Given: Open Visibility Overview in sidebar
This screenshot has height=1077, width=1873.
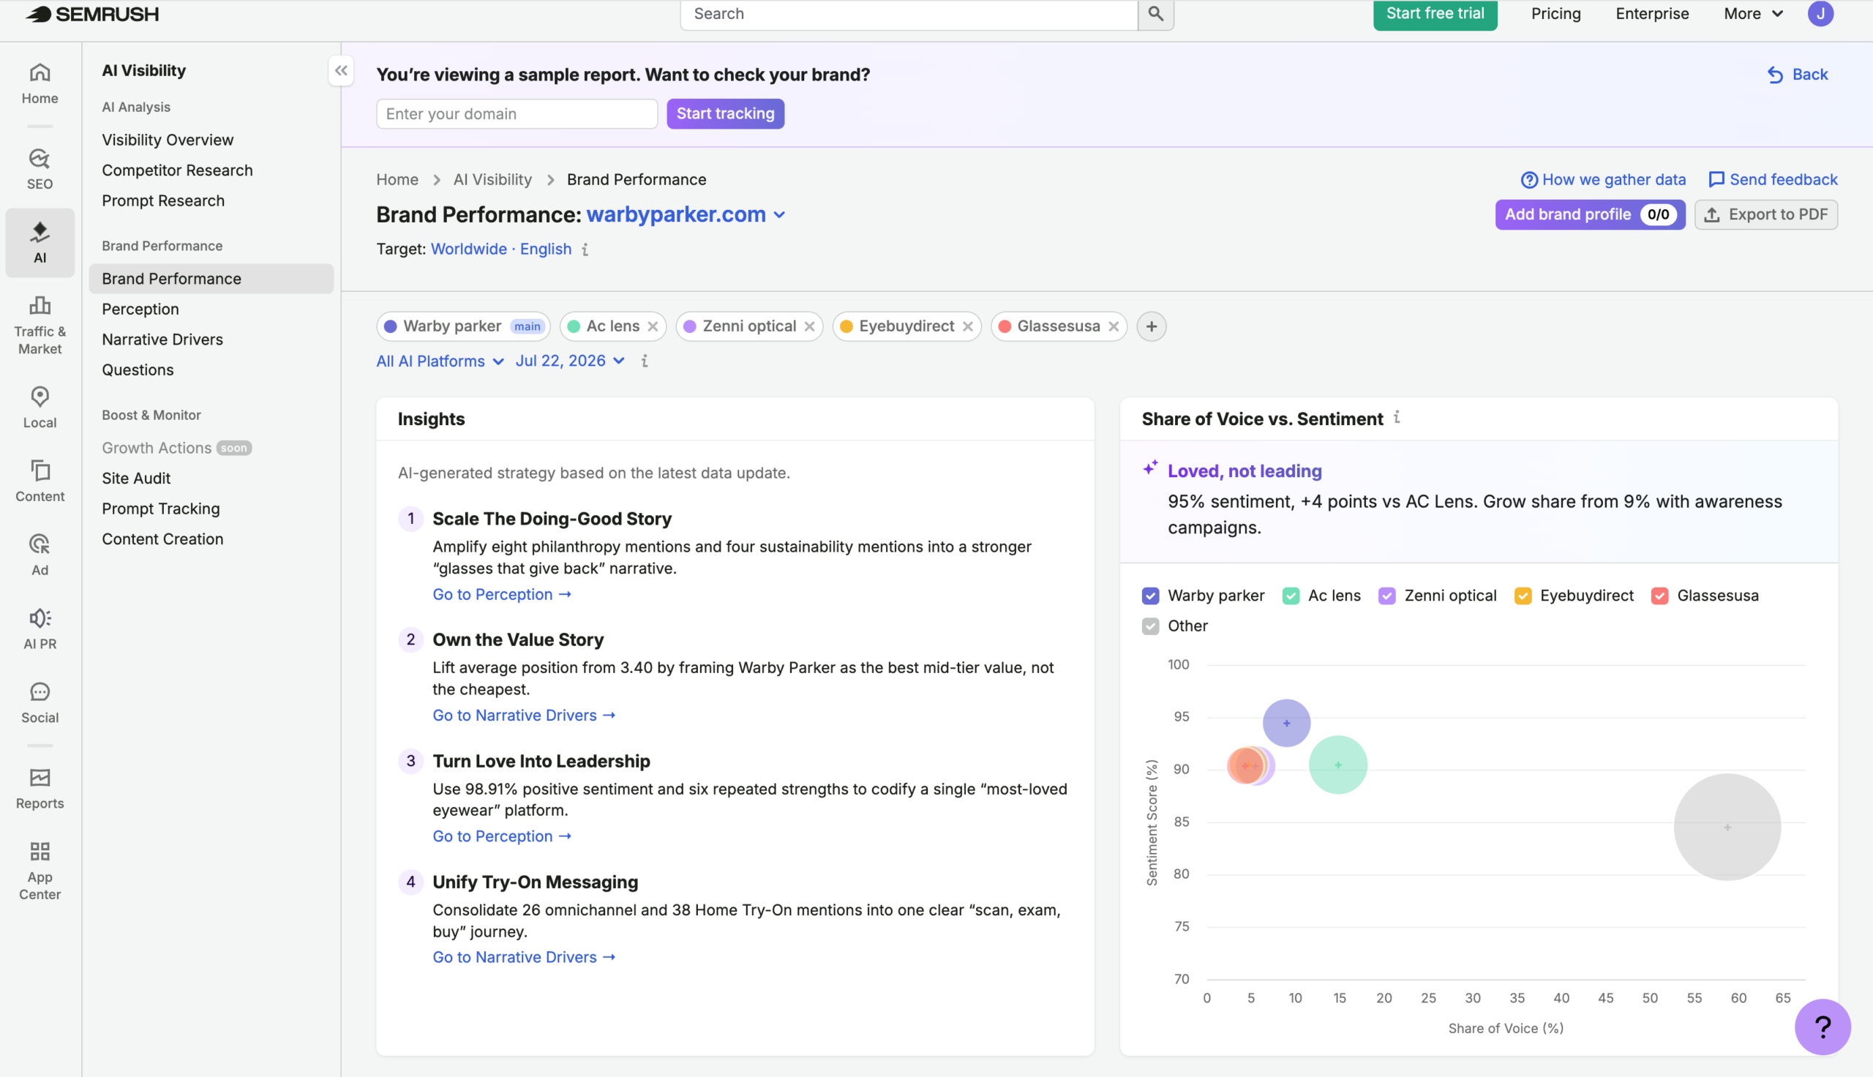Looking at the screenshot, I should pyautogui.click(x=168, y=140).
